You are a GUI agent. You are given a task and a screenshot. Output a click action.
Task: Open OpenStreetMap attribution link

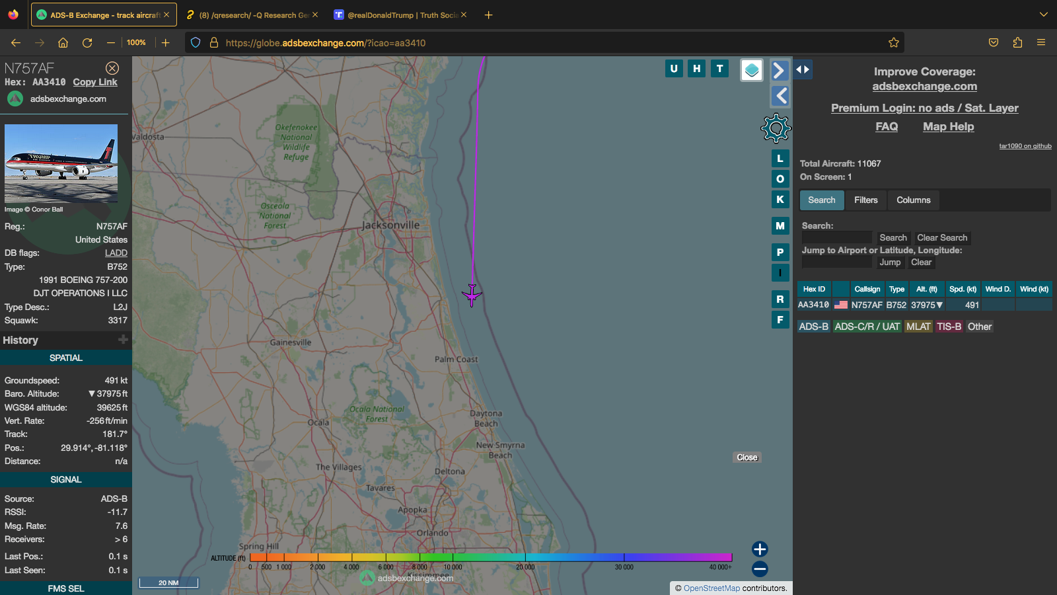pyautogui.click(x=711, y=588)
